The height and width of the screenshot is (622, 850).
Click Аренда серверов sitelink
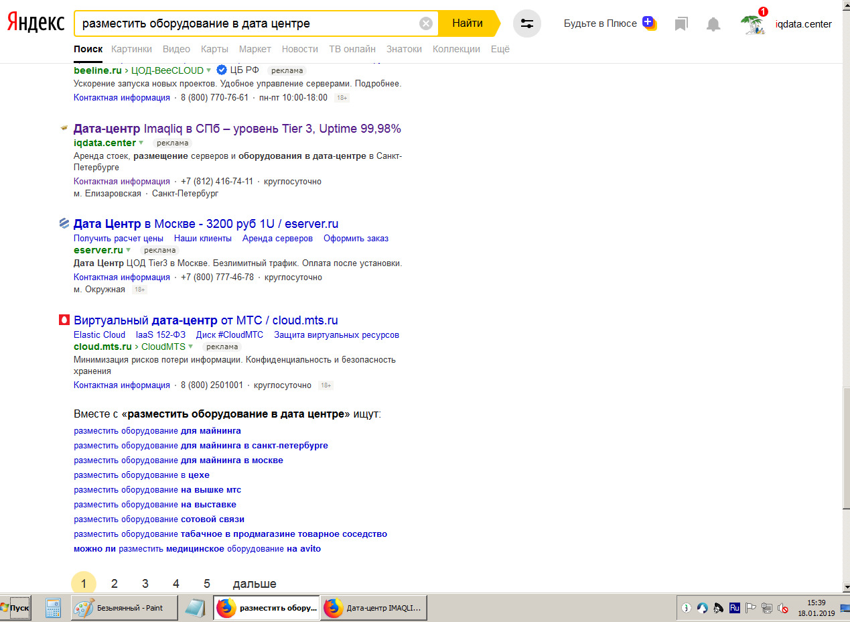pos(277,239)
